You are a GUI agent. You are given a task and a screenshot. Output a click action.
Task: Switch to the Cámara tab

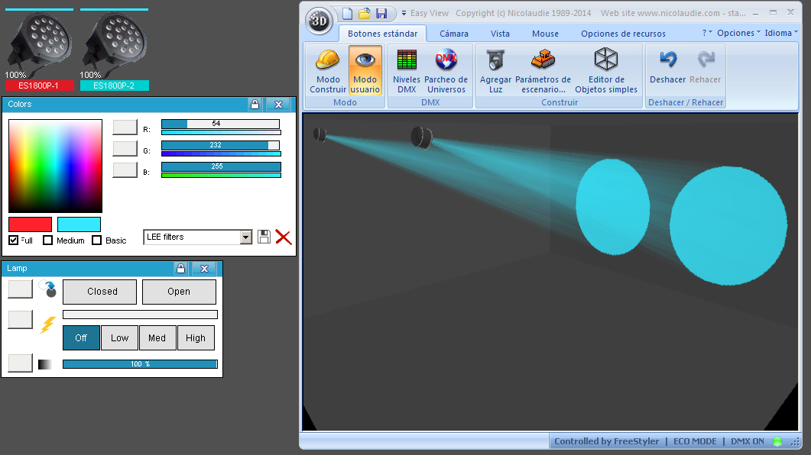pyautogui.click(x=454, y=34)
